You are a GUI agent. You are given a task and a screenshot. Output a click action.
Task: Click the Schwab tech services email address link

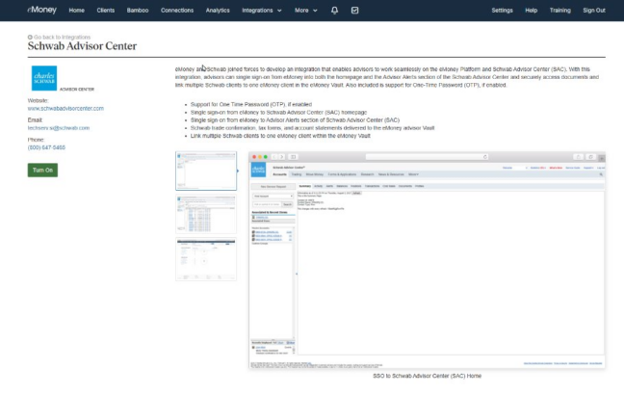pyautogui.click(x=59, y=128)
